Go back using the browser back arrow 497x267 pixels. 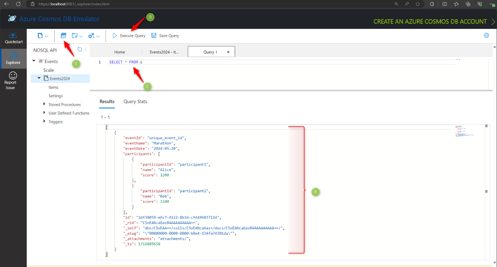(6, 4)
